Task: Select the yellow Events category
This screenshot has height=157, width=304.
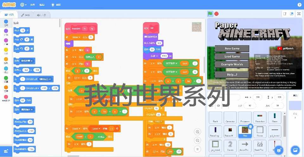Action: coord(6,51)
